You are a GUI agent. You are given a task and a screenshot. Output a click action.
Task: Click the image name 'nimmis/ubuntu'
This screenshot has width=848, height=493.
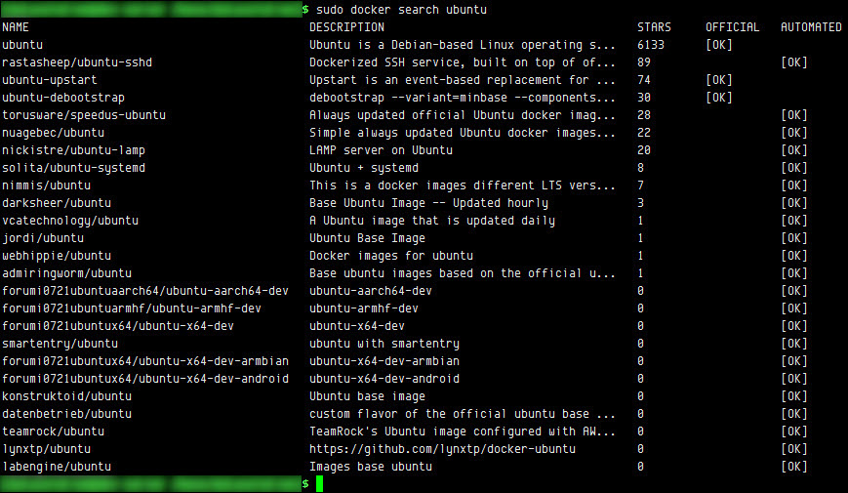coord(47,185)
